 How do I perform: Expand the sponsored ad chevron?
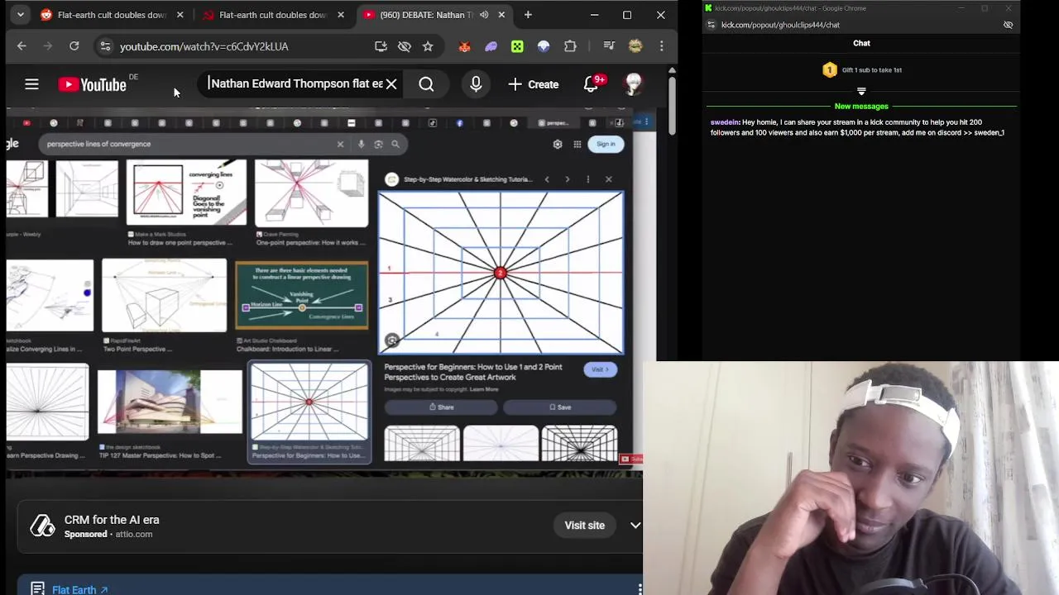pos(635,526)
